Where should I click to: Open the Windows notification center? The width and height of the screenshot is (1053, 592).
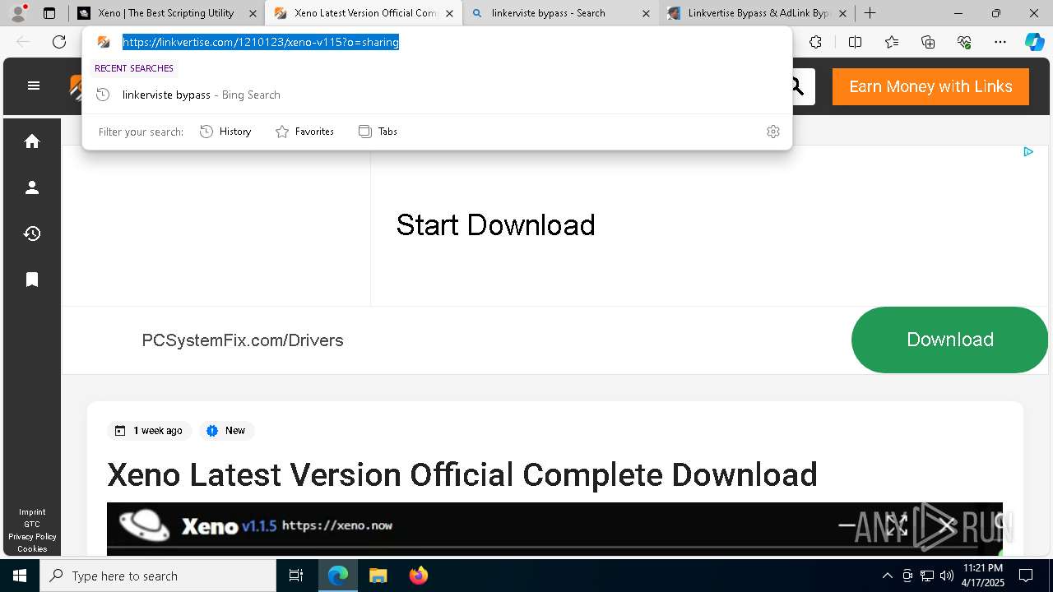click(x=1026, y=576)
